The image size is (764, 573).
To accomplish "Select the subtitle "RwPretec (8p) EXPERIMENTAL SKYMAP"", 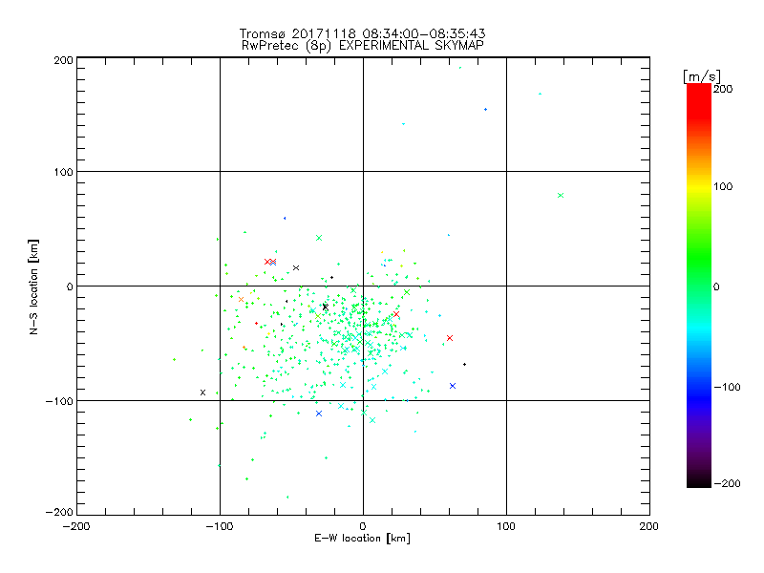I will (x=363, y=46).
